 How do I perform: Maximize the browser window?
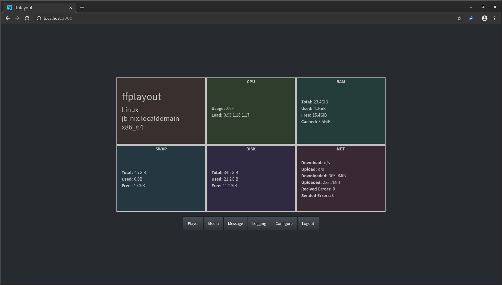coord(483,7)
